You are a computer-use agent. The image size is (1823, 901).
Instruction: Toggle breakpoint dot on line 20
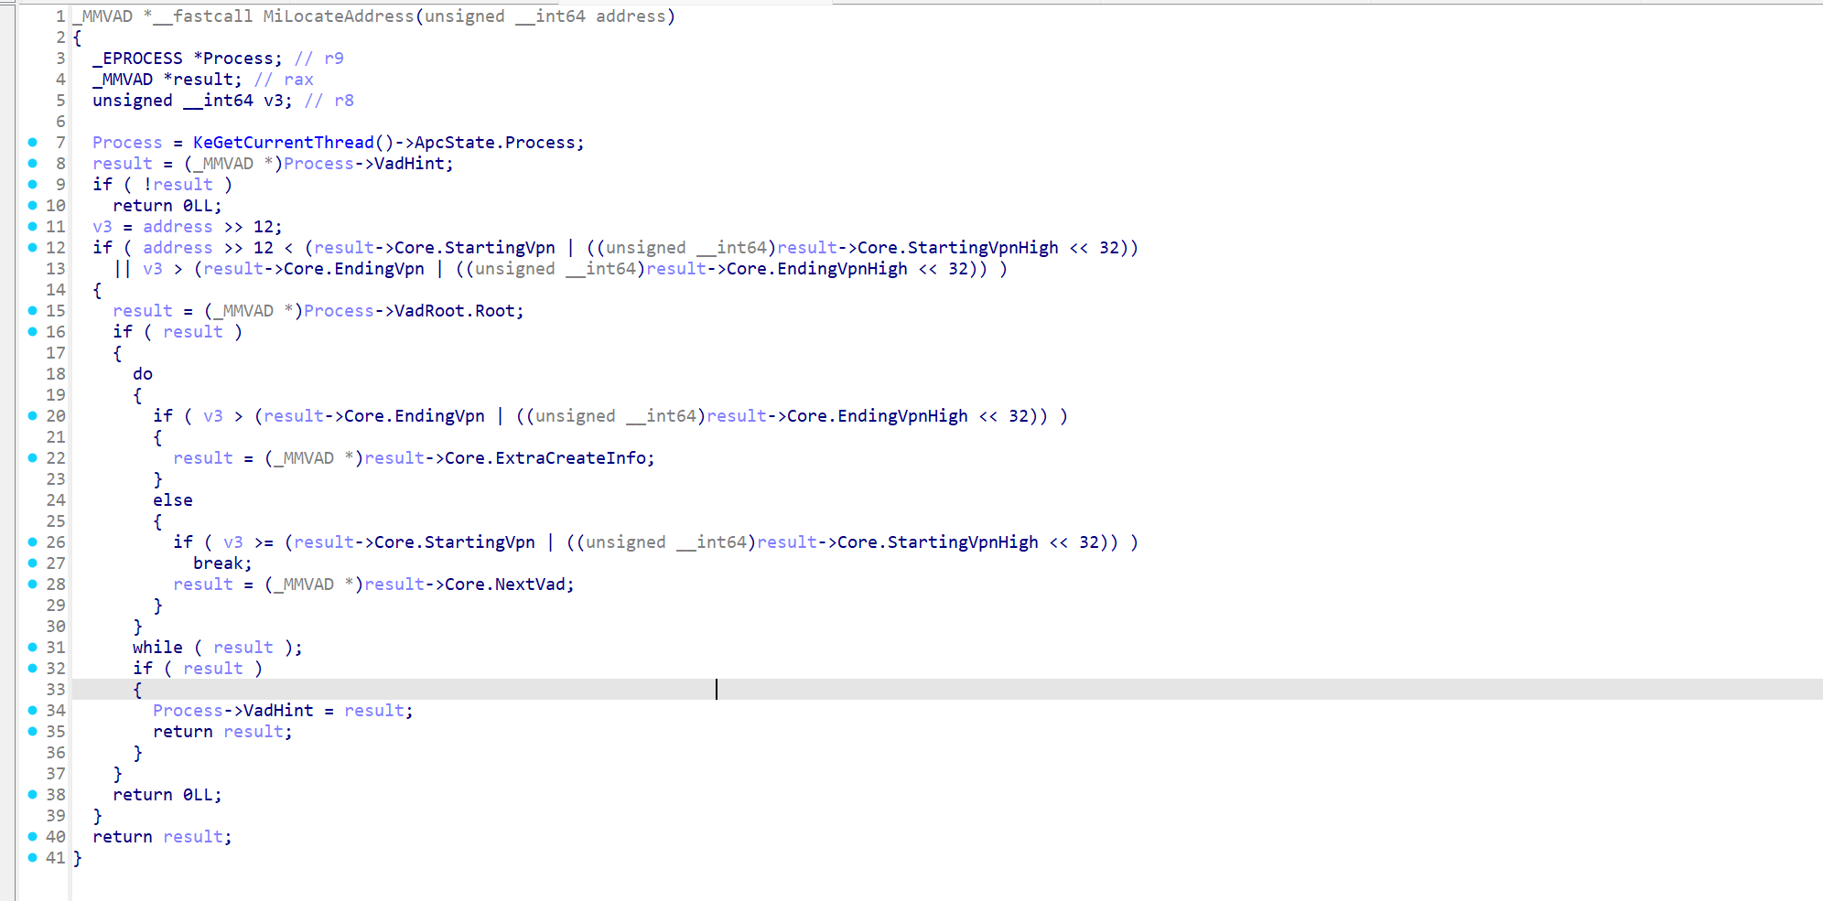(x=33, y=416)
